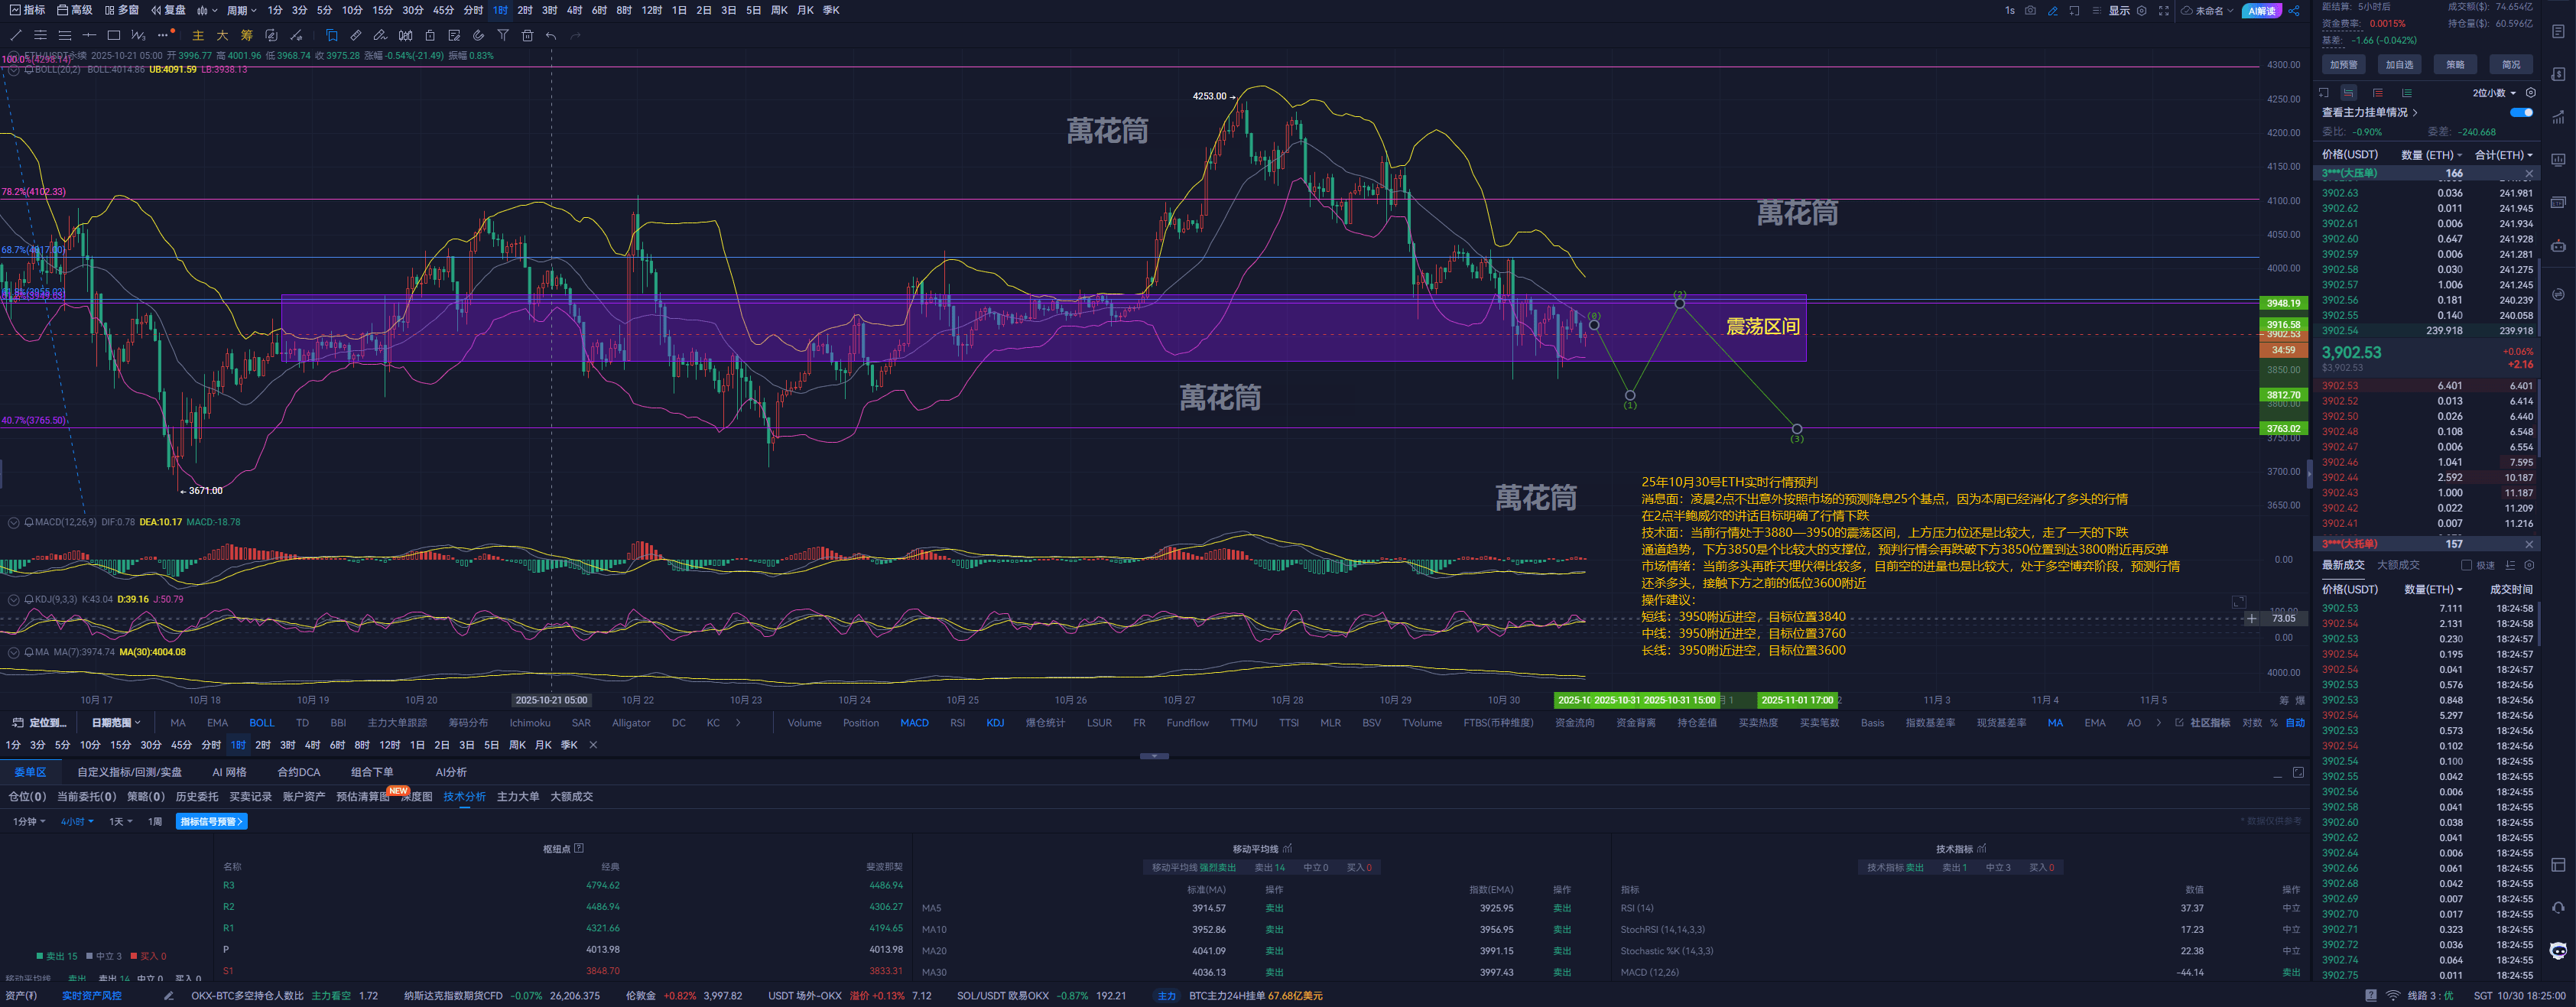Click the screenshot camera icon
2576x1007 pixels.
click(x=2030, y=10)
